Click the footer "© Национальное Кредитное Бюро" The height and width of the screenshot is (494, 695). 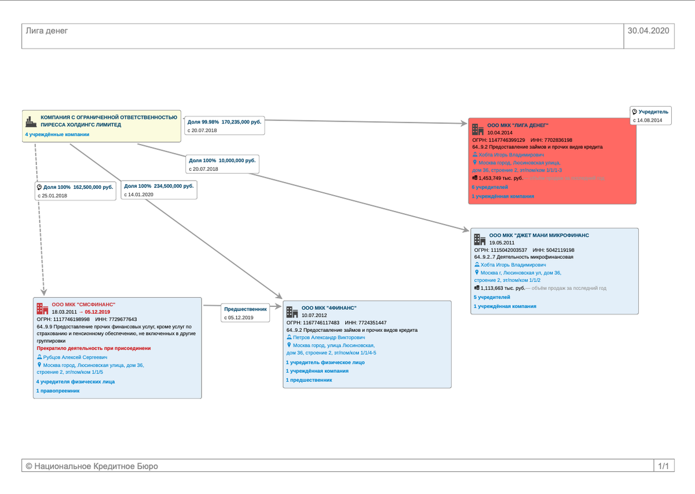coord(92,466)
